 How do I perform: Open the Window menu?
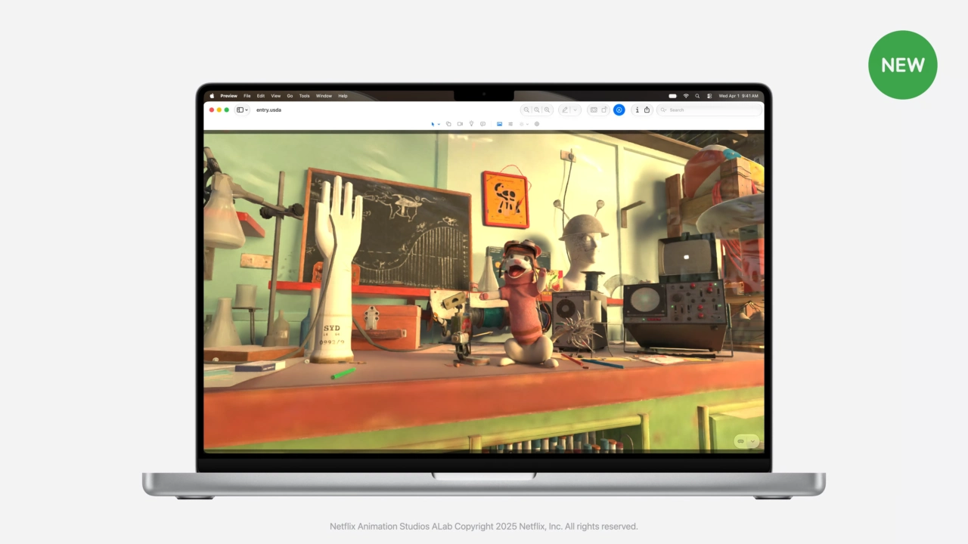click(324, 96)
